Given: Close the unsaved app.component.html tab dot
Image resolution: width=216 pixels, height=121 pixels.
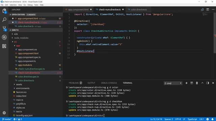Looking at the screenshot, I should tap(91, 9).
